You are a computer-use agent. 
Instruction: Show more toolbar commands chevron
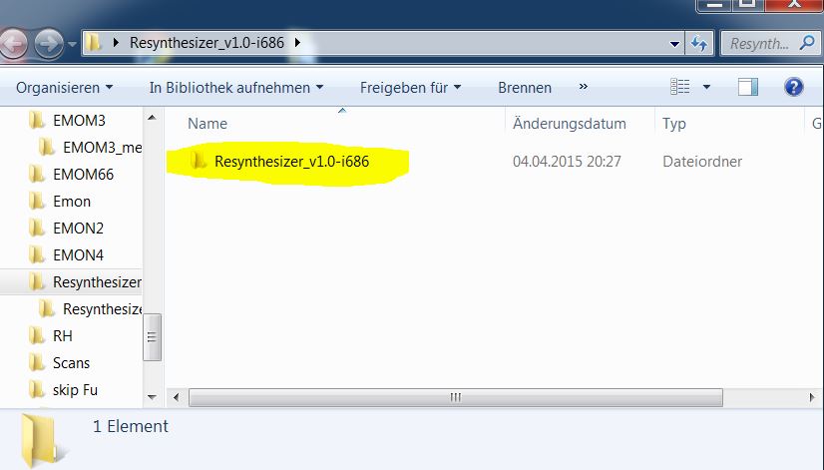584,87
